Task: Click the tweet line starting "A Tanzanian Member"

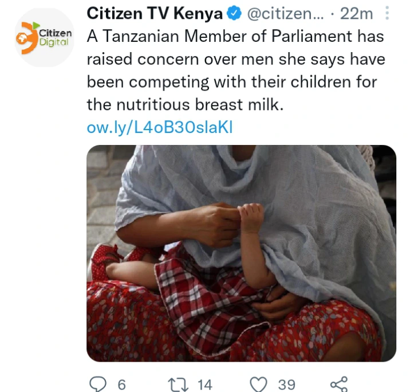Action: coord(235,36)
